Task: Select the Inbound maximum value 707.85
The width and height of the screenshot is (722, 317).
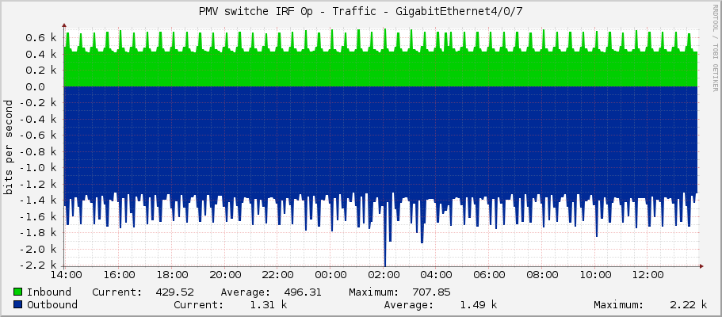Action: pyautogui.click(x=431, y=292)
